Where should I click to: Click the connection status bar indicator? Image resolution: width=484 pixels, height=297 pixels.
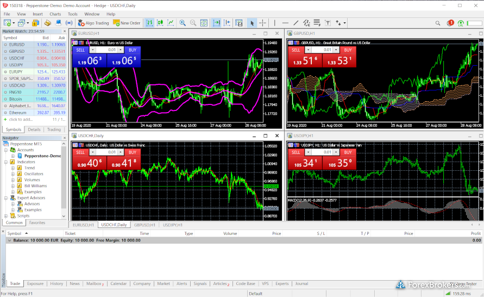[448, 294]
